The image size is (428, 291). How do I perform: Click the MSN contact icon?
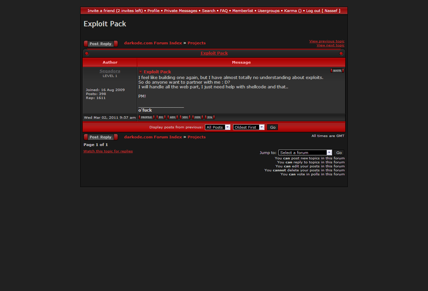click(197, 117)
